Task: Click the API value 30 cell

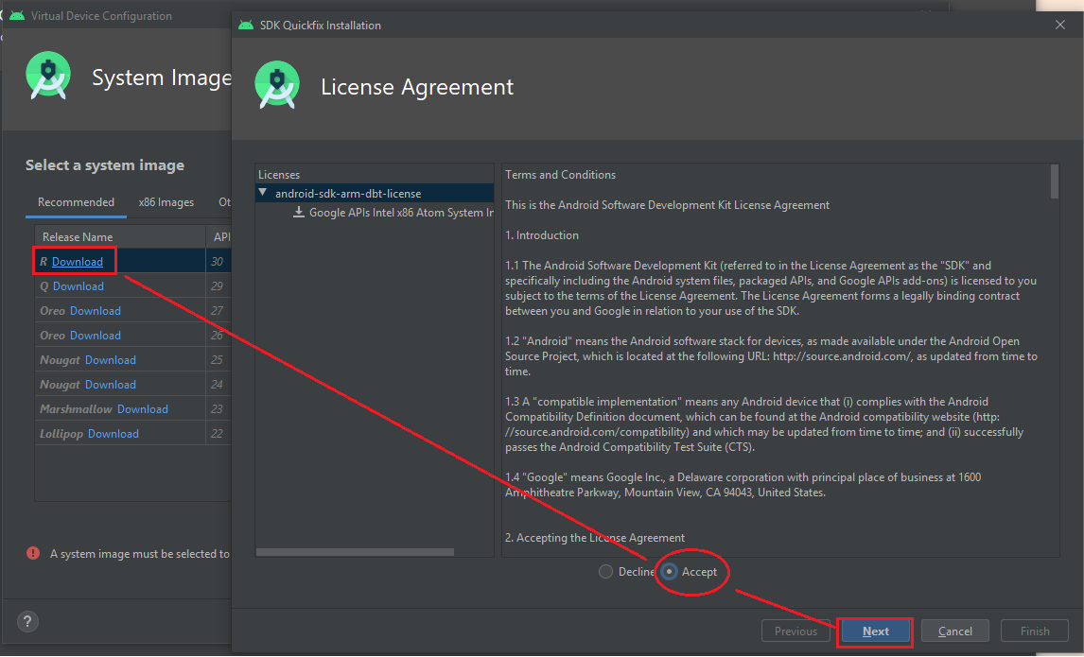Action: point(219,262)
